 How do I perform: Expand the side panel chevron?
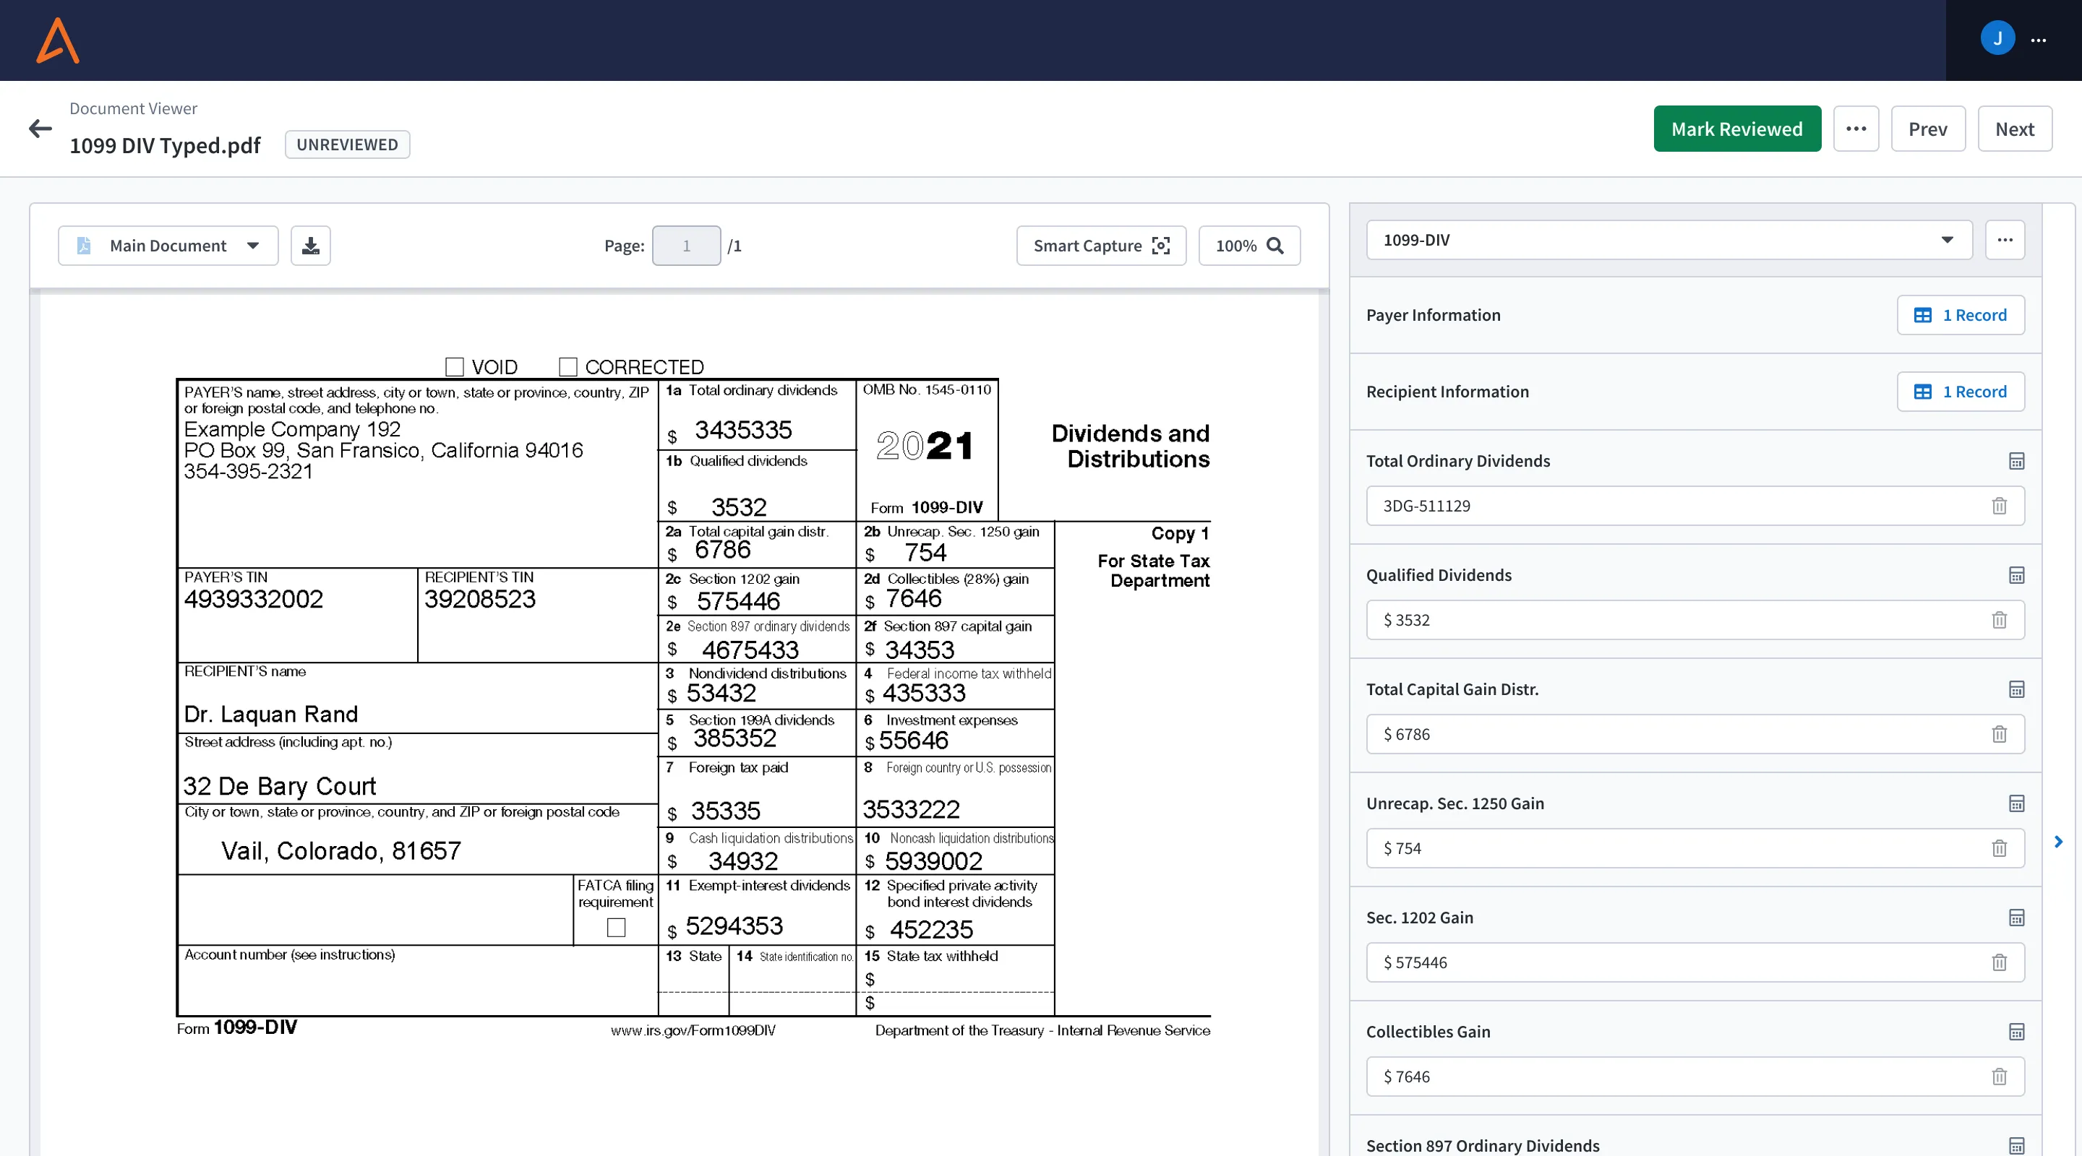[2059, 842]
